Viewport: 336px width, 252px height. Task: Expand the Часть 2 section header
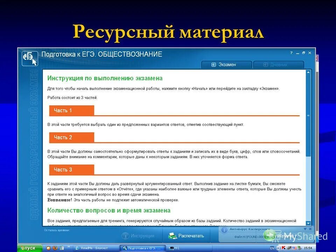click(72, 138)
